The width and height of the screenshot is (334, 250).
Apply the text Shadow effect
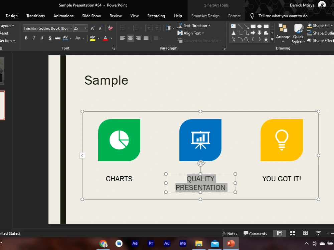click(50, 38)
